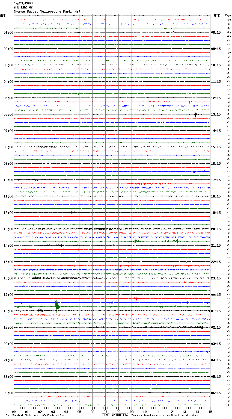Click the UTC time label "14:15"
Image resolution: width=232 pixels, height=419 pixels.
tap(216, 131)
